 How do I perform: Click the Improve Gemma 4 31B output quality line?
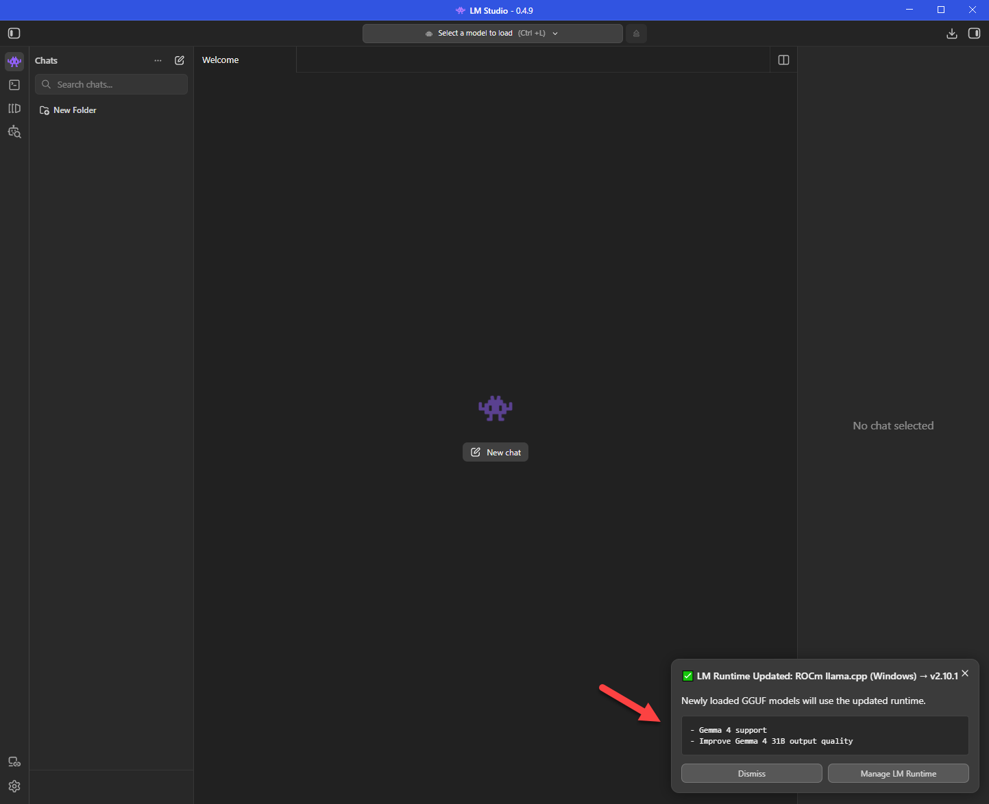point(772,741)
